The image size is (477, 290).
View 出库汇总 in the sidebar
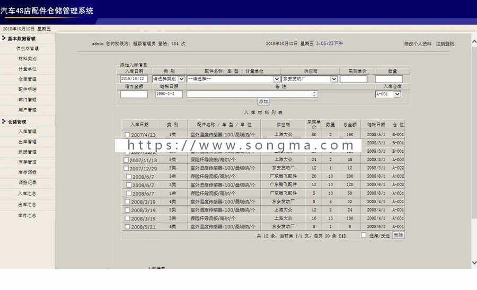pos(27,204)
